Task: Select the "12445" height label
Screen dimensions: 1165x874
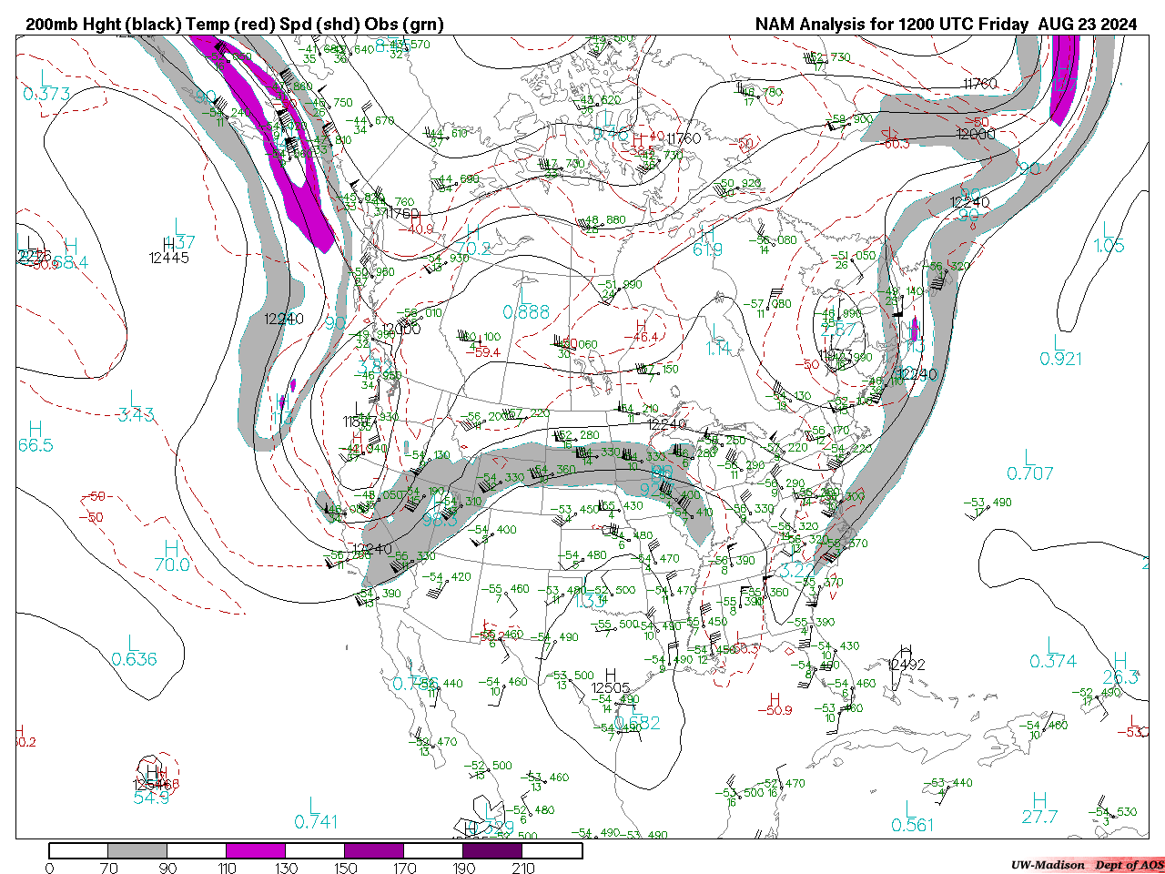Action: point(169,258)
